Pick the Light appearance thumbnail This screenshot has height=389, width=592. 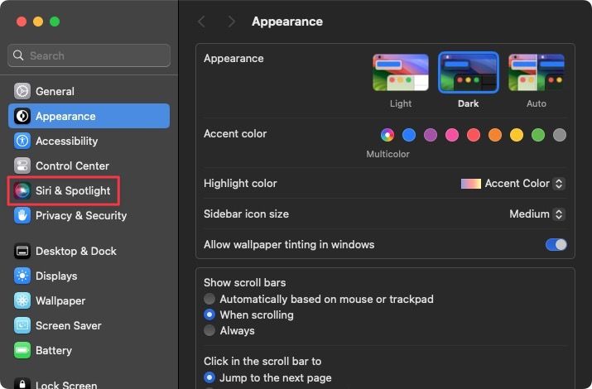pos(401,73)
